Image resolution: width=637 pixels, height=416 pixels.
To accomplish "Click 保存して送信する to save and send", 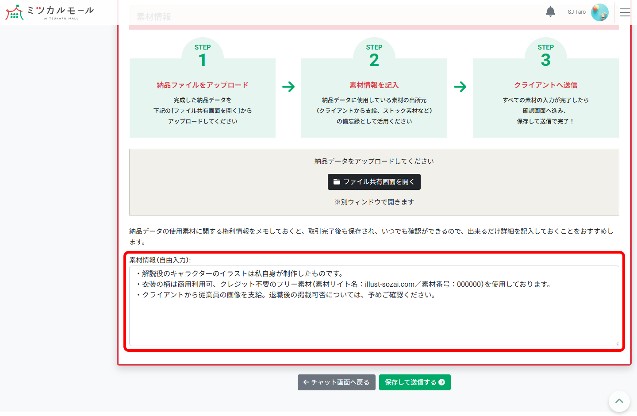I will point(414,382).
